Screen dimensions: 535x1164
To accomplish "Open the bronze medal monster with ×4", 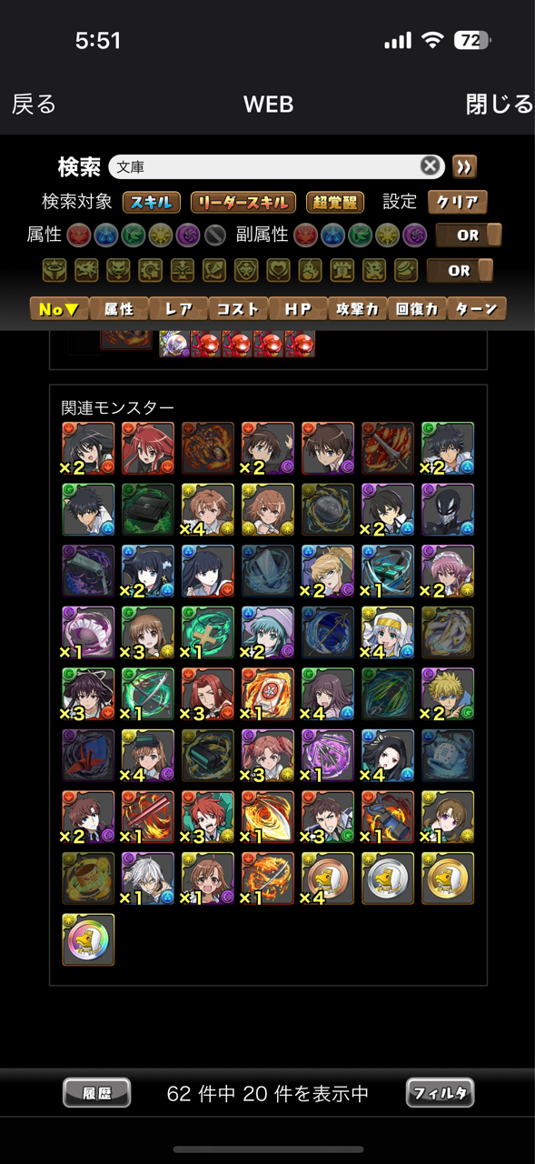I will [x=328, y=878].
